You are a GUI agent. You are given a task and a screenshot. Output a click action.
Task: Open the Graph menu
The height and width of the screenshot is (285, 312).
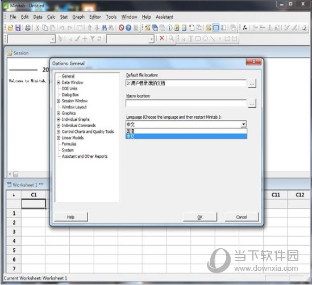[78, 17]
